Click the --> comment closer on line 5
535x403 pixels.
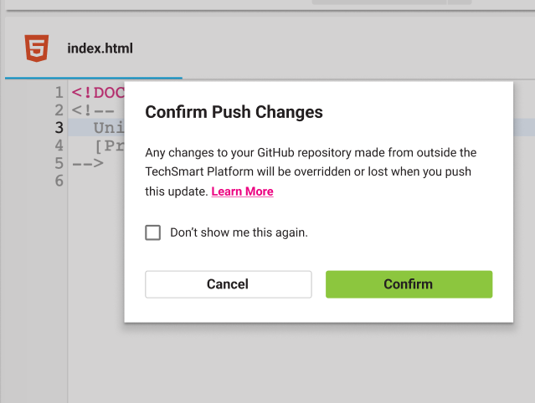point(88,163)
